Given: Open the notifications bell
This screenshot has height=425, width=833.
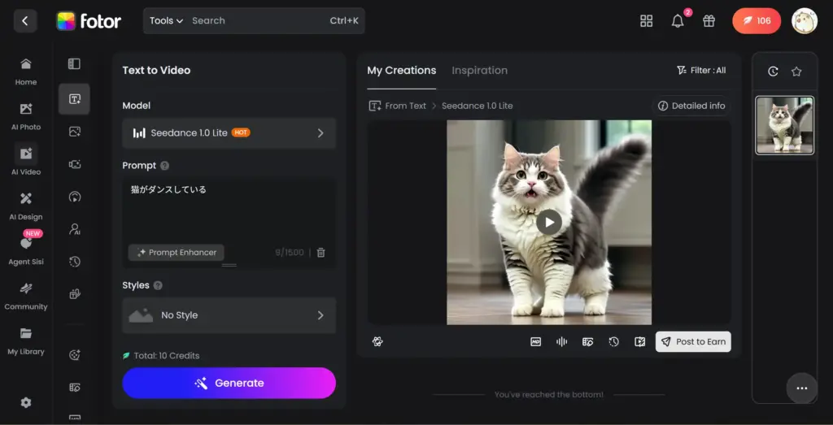Looking at the screenshot, I should [678, 21].
